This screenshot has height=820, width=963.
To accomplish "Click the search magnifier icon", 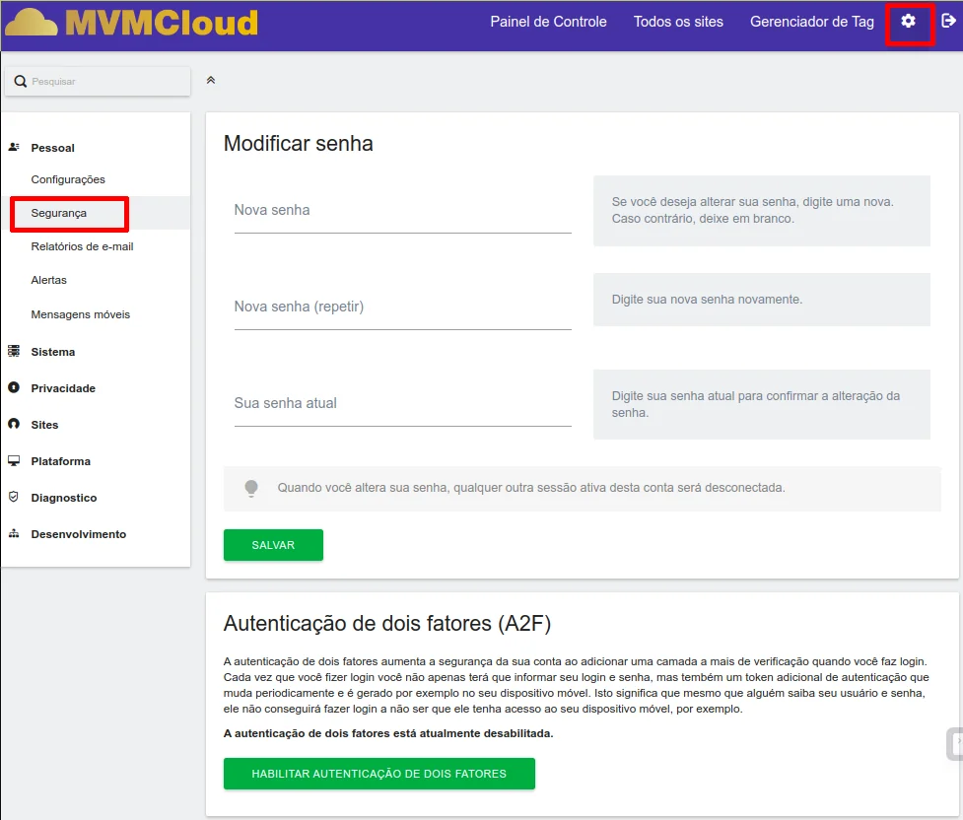I will point(21,82).
